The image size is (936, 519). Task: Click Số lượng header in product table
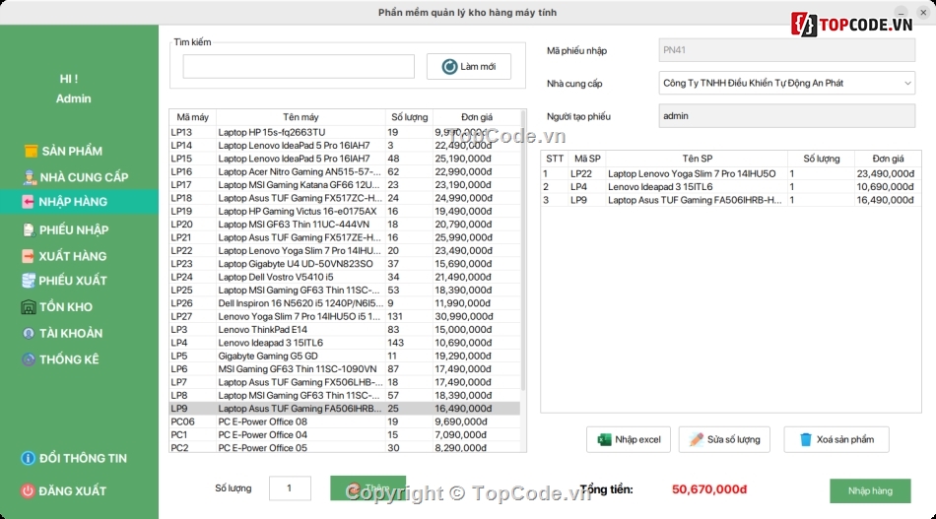tap(410, 117)
